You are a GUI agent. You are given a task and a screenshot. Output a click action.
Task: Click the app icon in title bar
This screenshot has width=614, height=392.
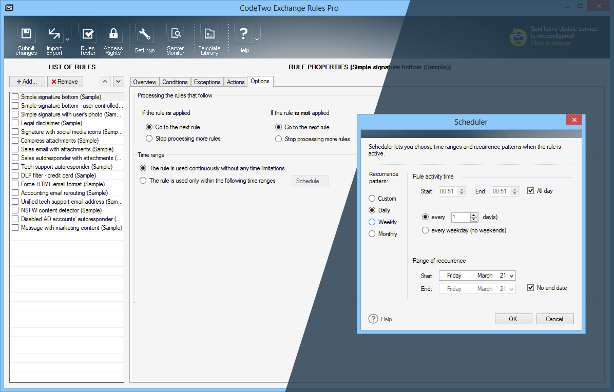9,8
